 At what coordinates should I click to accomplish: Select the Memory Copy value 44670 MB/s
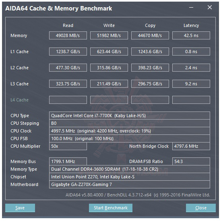(150, 35)
